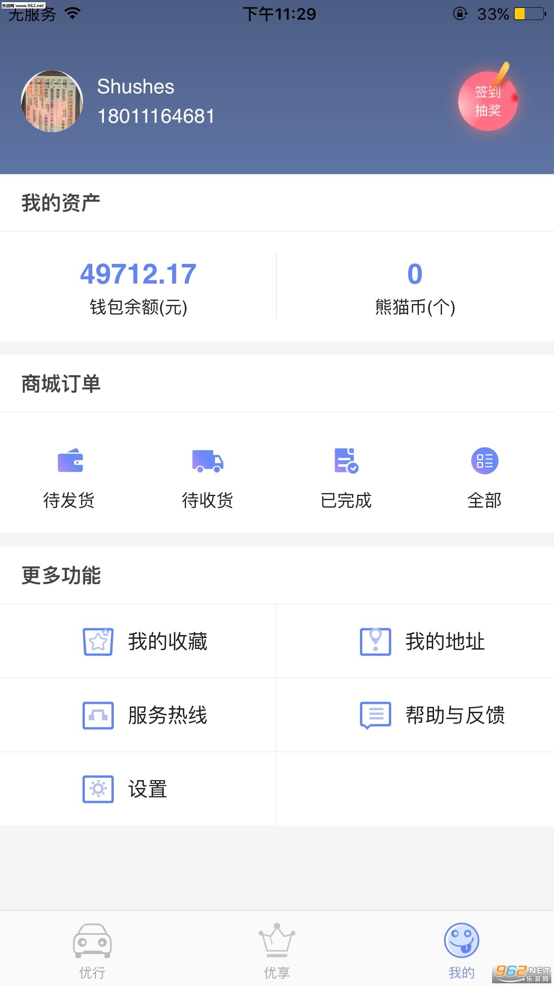Tap the Wi-Fi status icon

tap(73, 13)
